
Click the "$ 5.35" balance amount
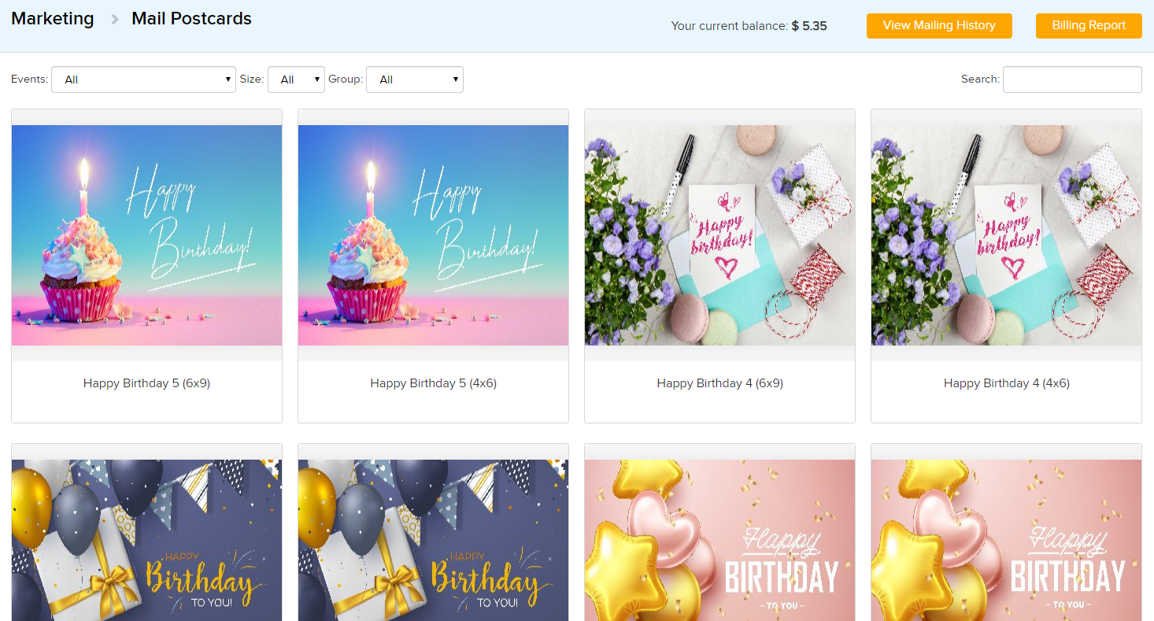tap(809, 26)
